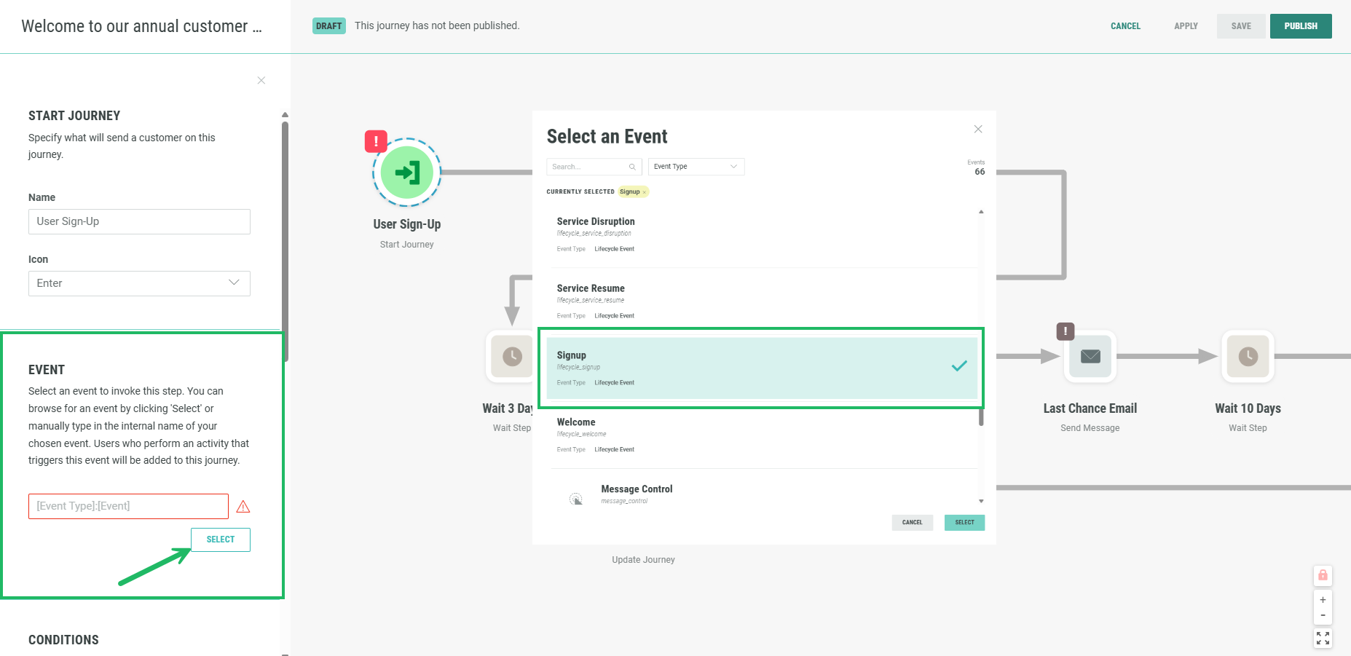Fit the journey canvas to screen
This screenshot has width=1351, height=656.
[x=1323, y=639]
